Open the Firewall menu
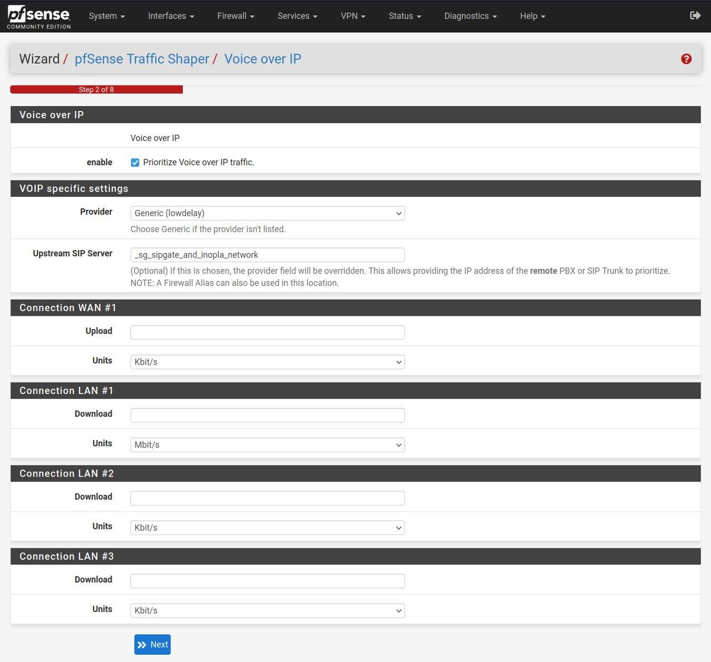Image resolution: width=711 pixels, height=662 pixels. click(236, 16)
